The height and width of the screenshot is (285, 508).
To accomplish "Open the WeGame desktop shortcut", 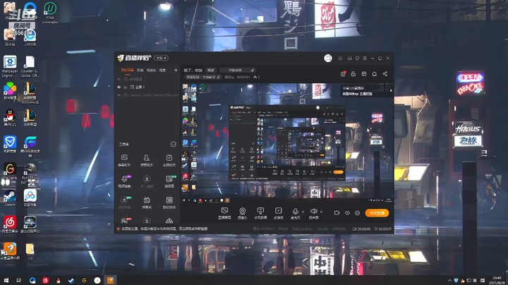I will (x=10, y=171).
